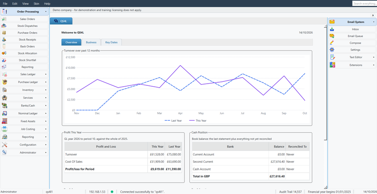Open the order processing Reporting entry

pos(25,67)
